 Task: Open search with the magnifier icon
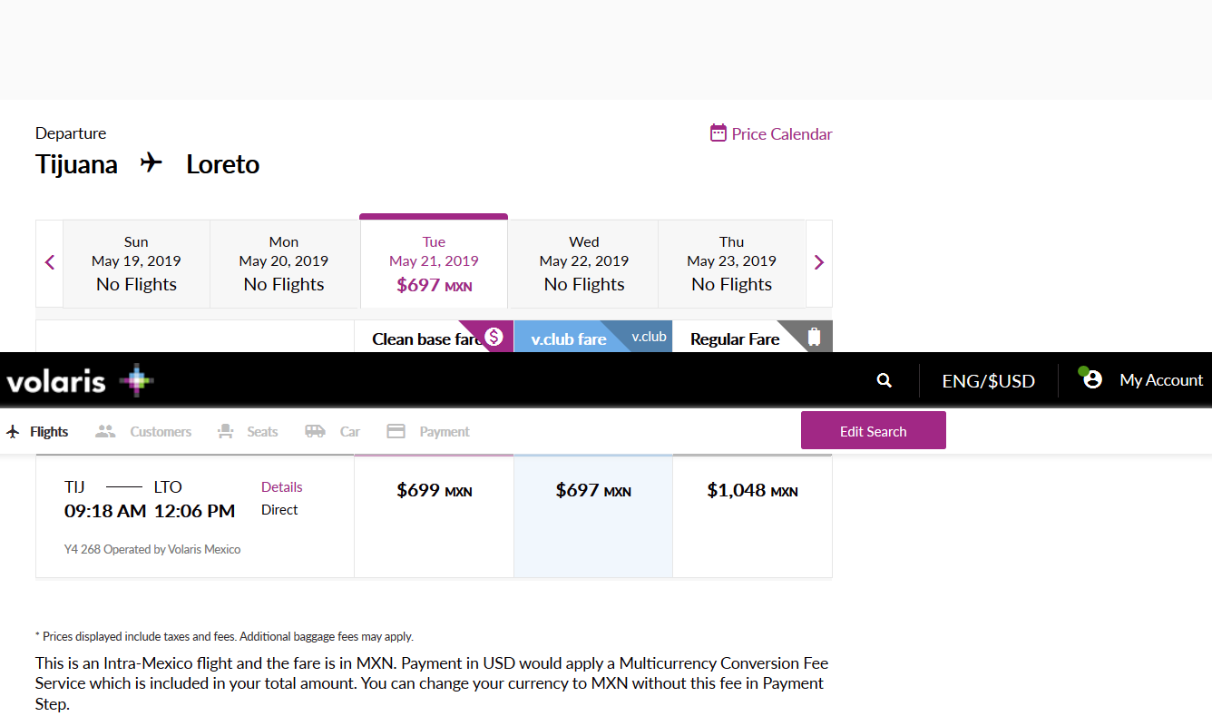point(885,380)
